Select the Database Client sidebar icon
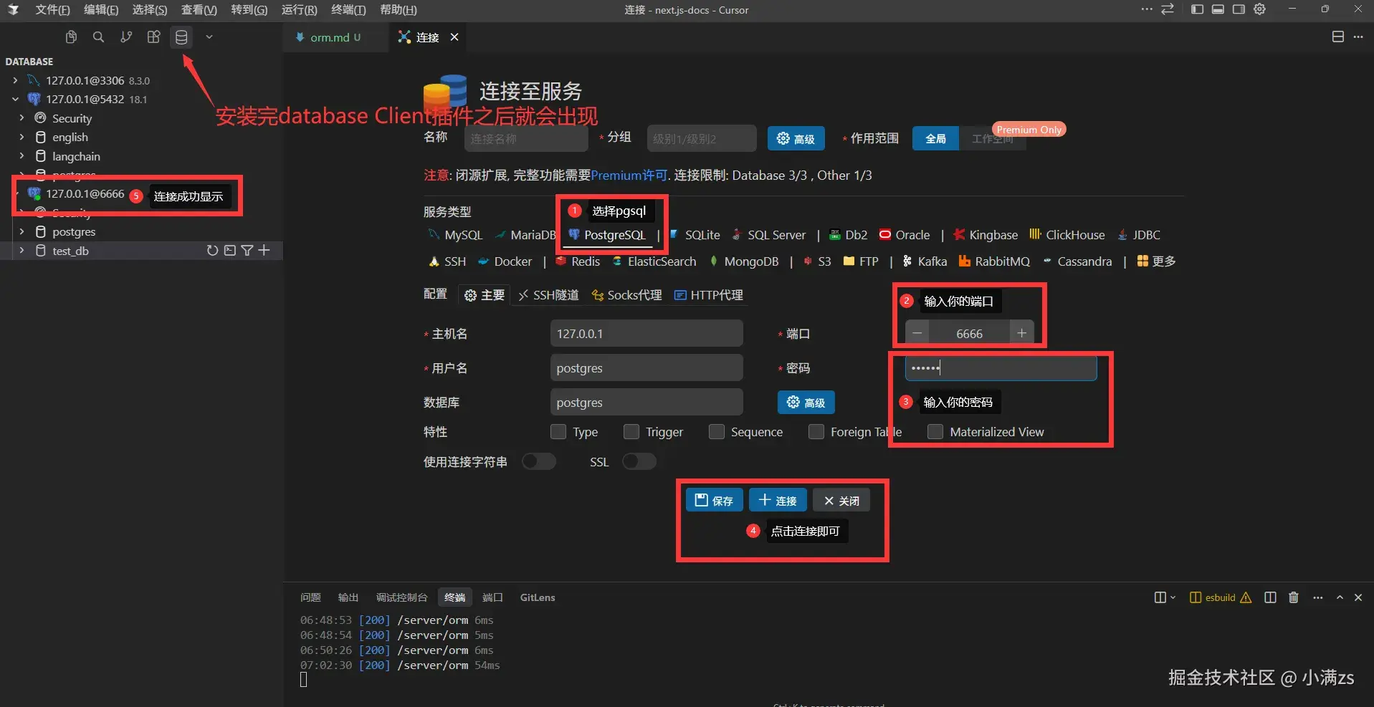 click(181, 37)
